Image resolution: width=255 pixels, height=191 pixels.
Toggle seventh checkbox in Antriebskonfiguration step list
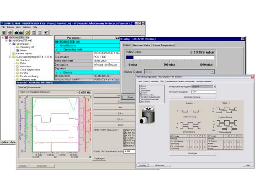[141, 99]
